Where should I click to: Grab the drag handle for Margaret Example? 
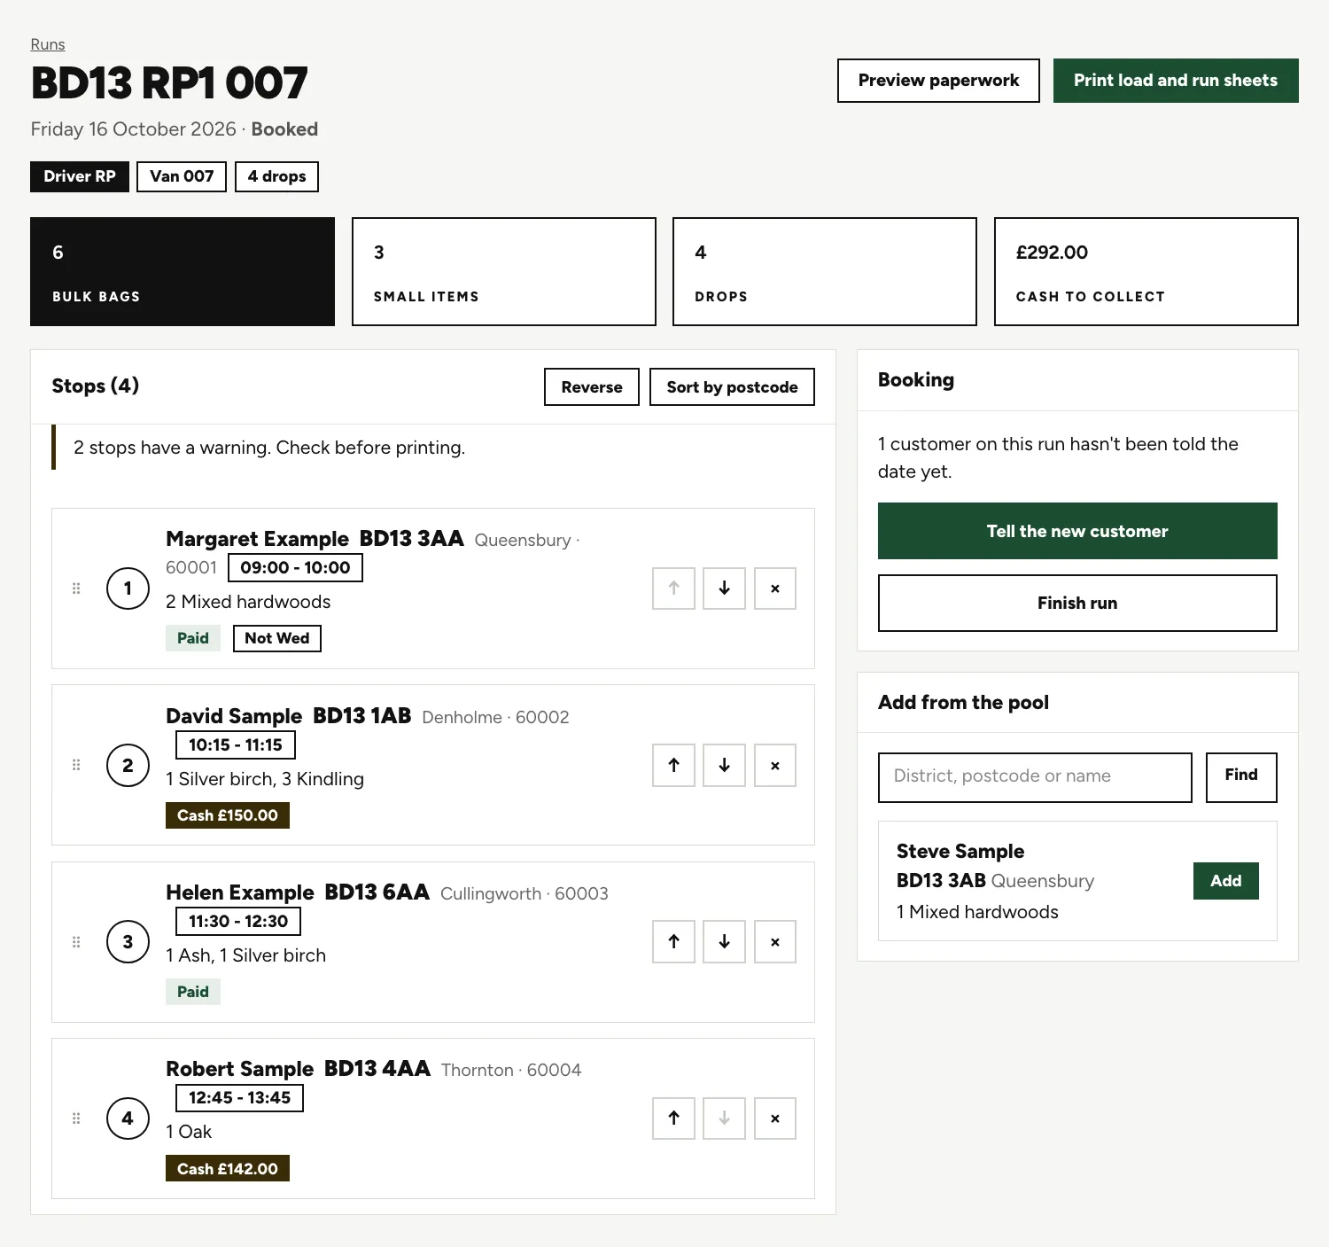[76, 588]
